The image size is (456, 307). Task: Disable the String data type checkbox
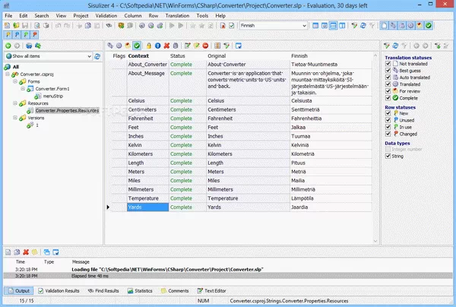[389, 156]
